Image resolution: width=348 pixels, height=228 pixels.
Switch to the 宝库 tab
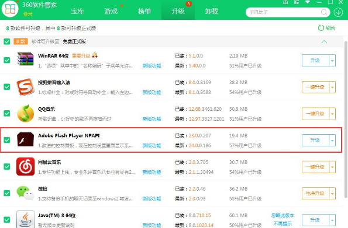pos(77,11)
